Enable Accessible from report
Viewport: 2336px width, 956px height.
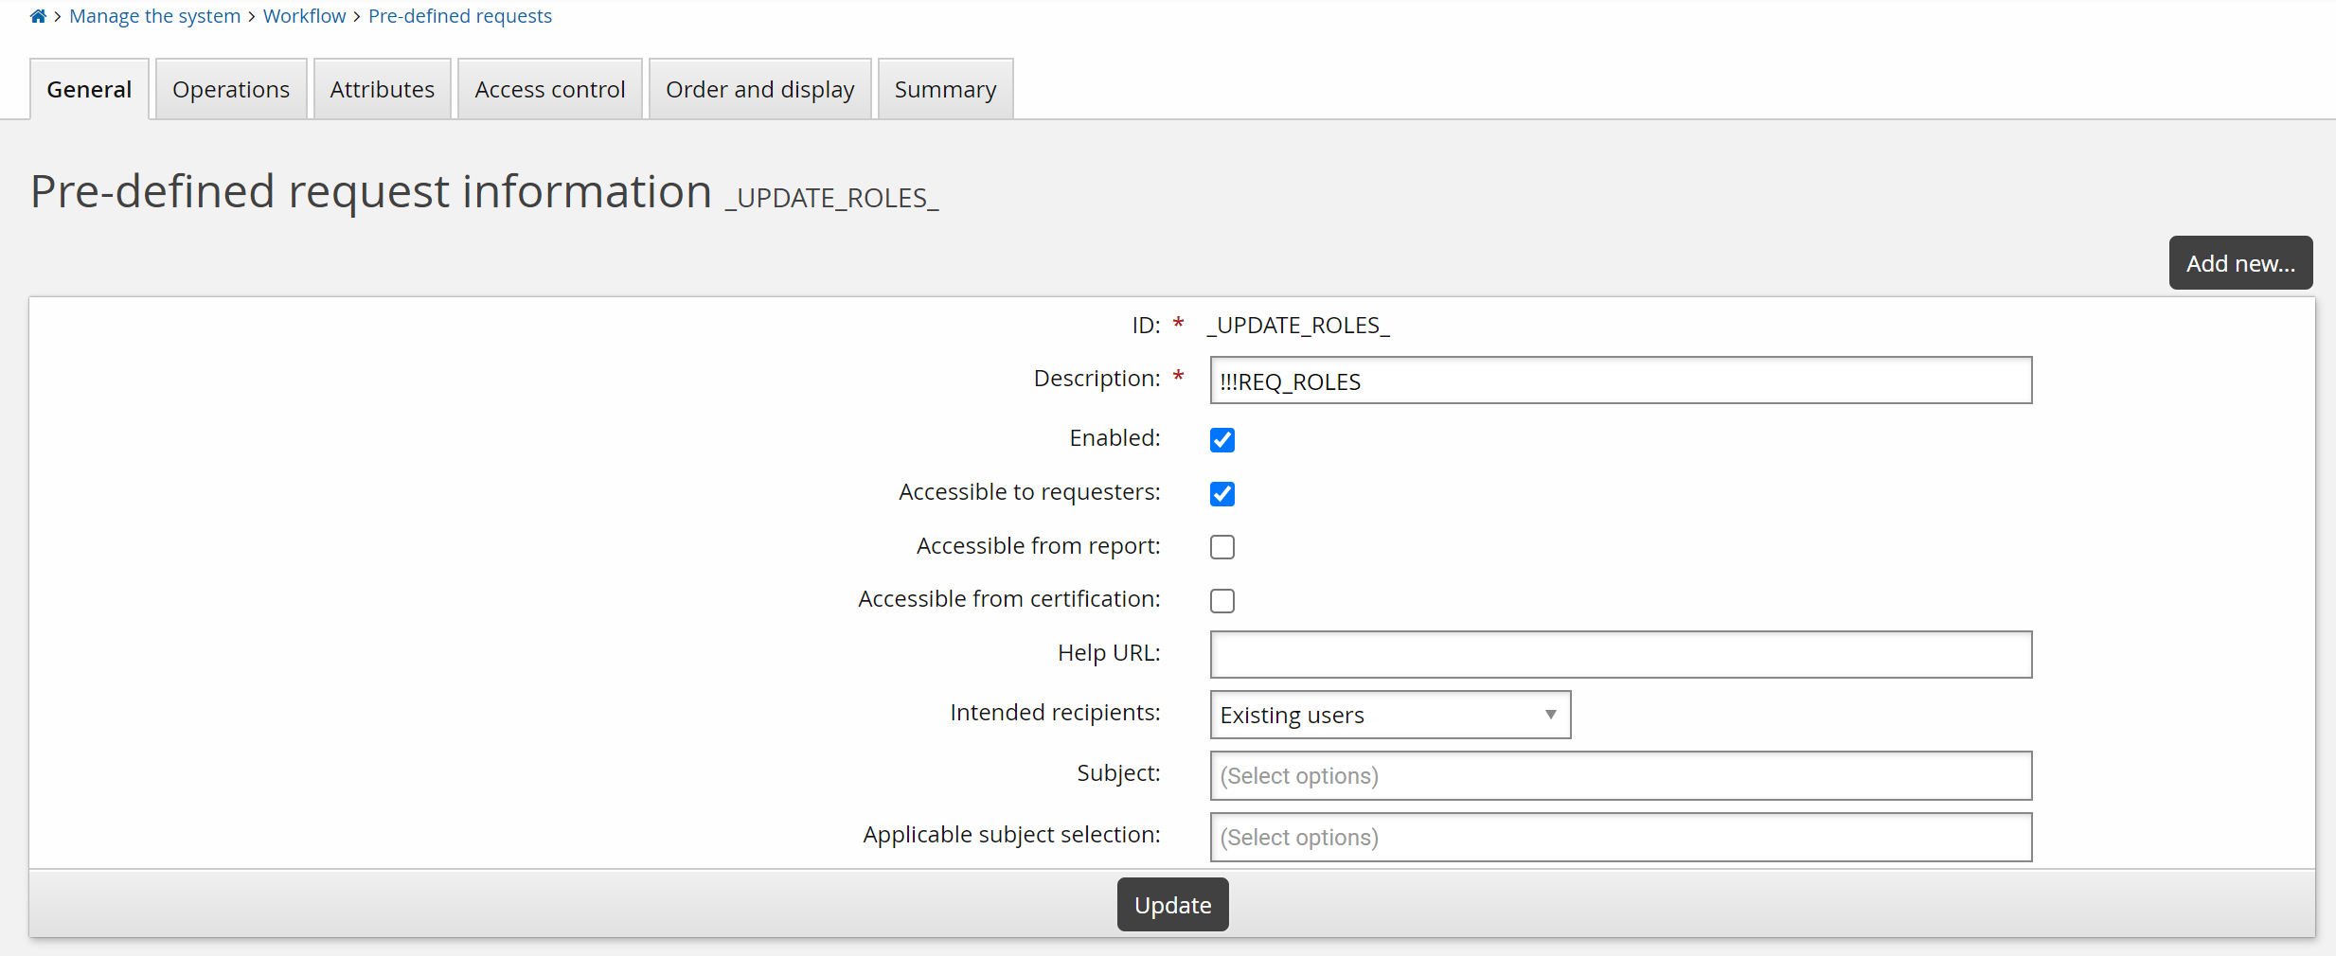coord(1221,546)
